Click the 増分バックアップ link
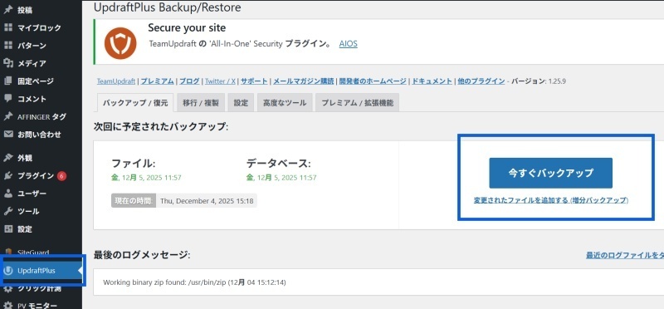The height and width of the screenshot is (309, 664). [x=550, y=200]
